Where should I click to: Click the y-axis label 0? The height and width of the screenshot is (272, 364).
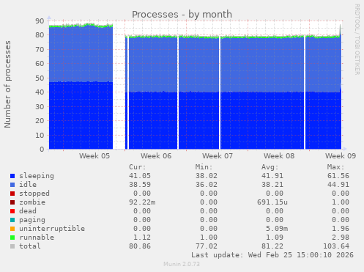point(42,150)
